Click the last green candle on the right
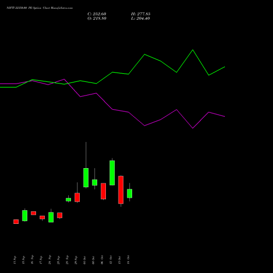Screen dimensions: 273x273 click(x=129, y=193)
